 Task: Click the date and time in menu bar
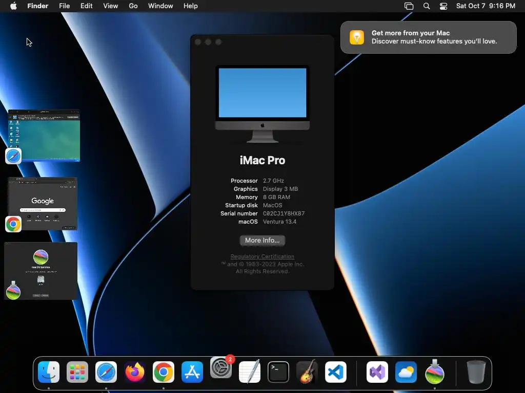486,6
